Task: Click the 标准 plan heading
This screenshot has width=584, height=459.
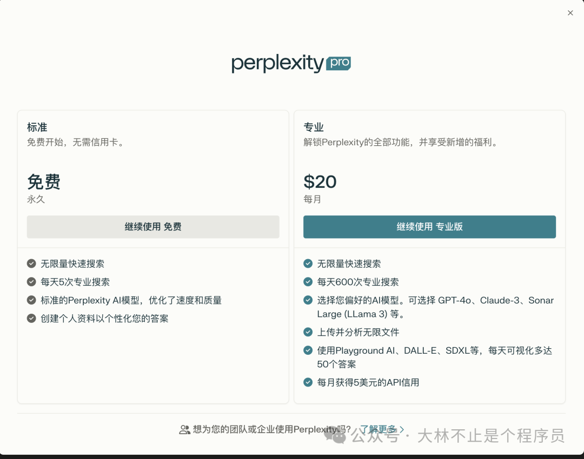Action: coord(37,127)
